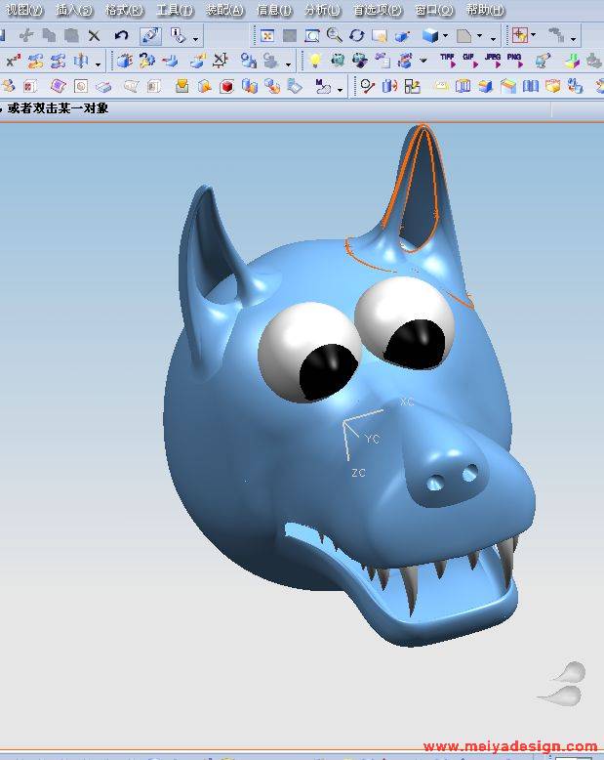The width and height of the screenshot is (604, 760).
Task: Open the 分析(L) menu
Action: click(322, 10)
